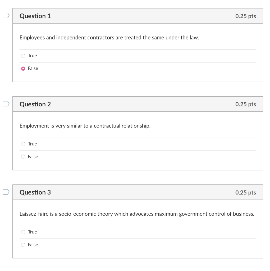Click the Question 1 heading
Screen dimensions: 270x271
tap(35, 16)
